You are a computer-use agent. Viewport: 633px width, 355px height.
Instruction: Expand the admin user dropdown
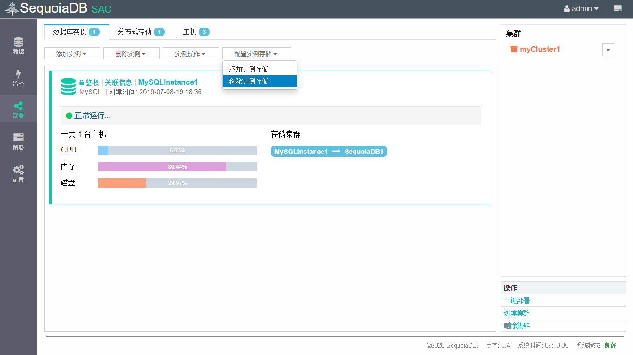(x=581, y=8)
